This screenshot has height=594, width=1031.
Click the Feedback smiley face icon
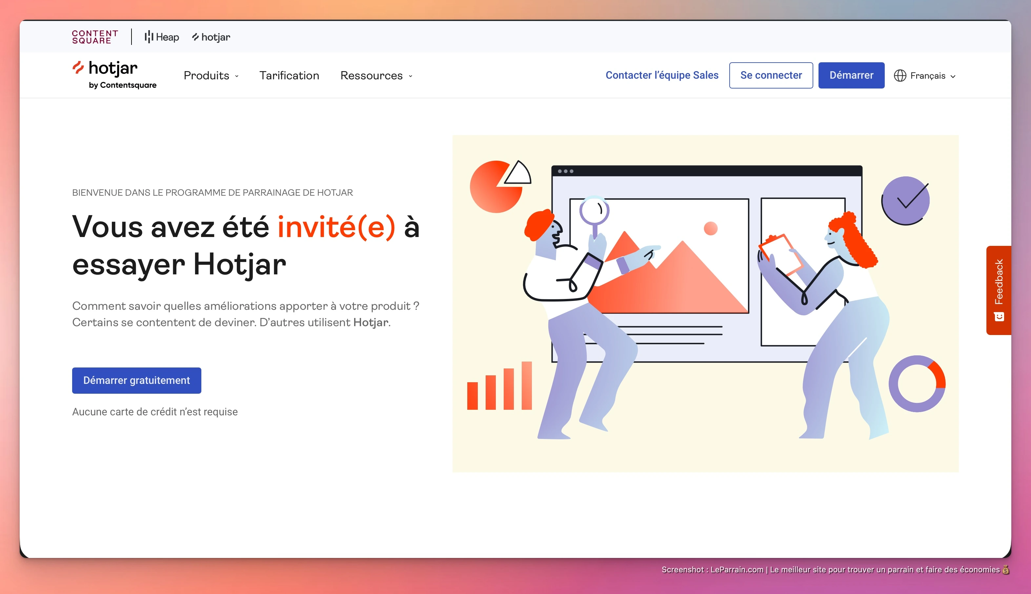(x=999, y=317)
